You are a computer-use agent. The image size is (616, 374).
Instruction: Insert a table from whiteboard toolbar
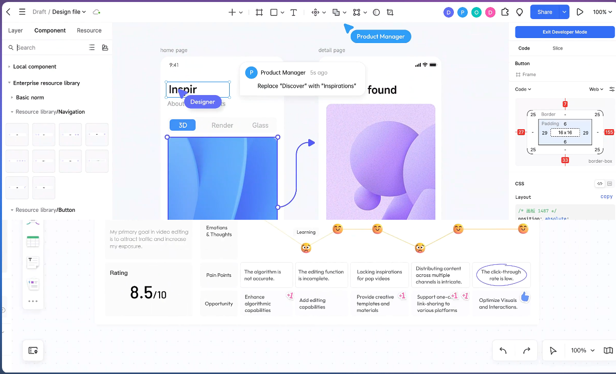pyautogui.click(x=33, y=241)
